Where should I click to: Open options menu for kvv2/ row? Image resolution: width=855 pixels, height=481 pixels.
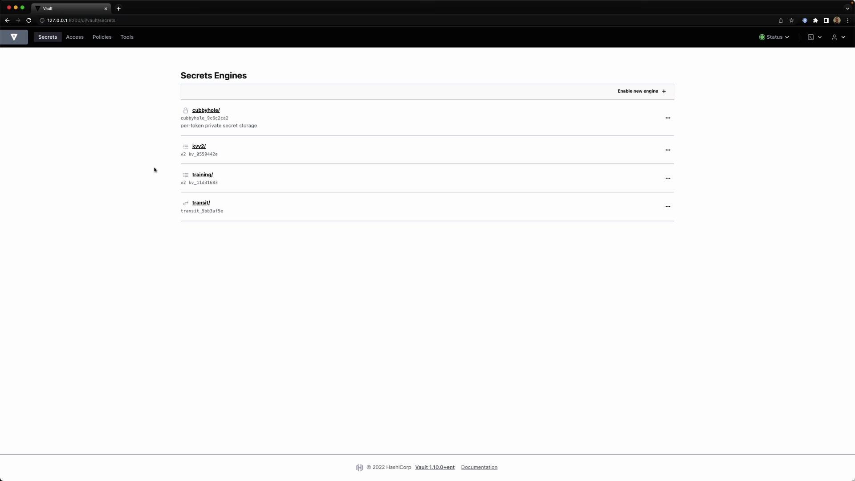coord(668,150)
